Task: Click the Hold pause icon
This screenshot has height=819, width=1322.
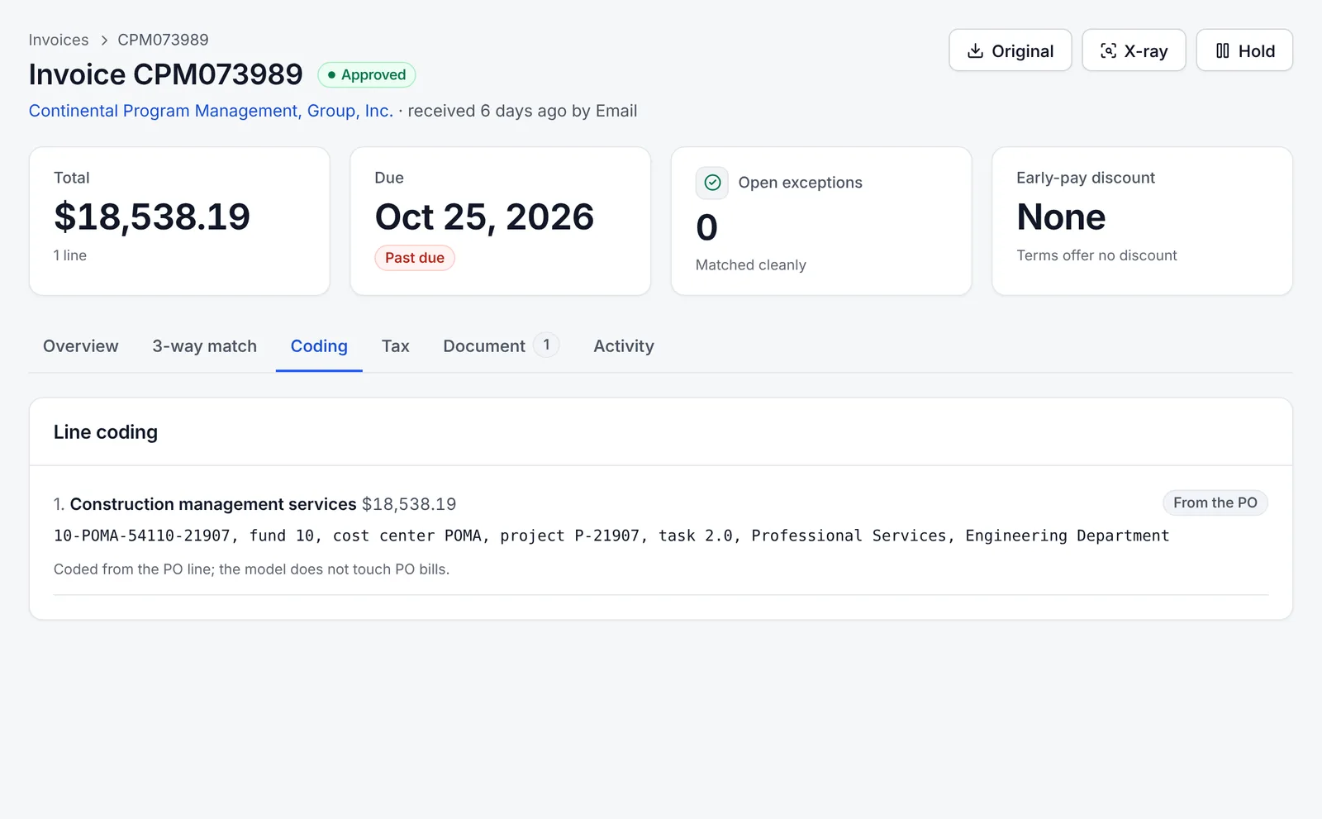Action: coord(1222,51)
